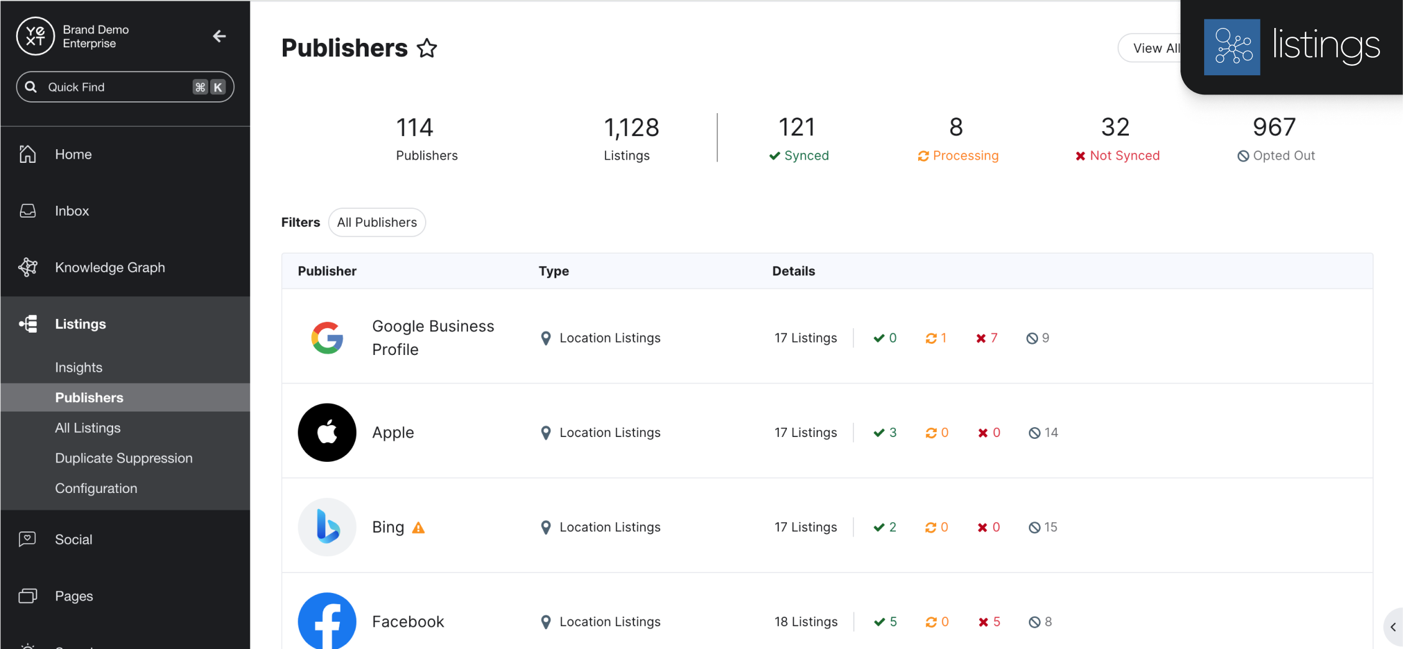Viewport: 1403px width, 649px height.
Task: Click the Knowledge Graph sidebar icon
Action: click(x=27, y=267)
